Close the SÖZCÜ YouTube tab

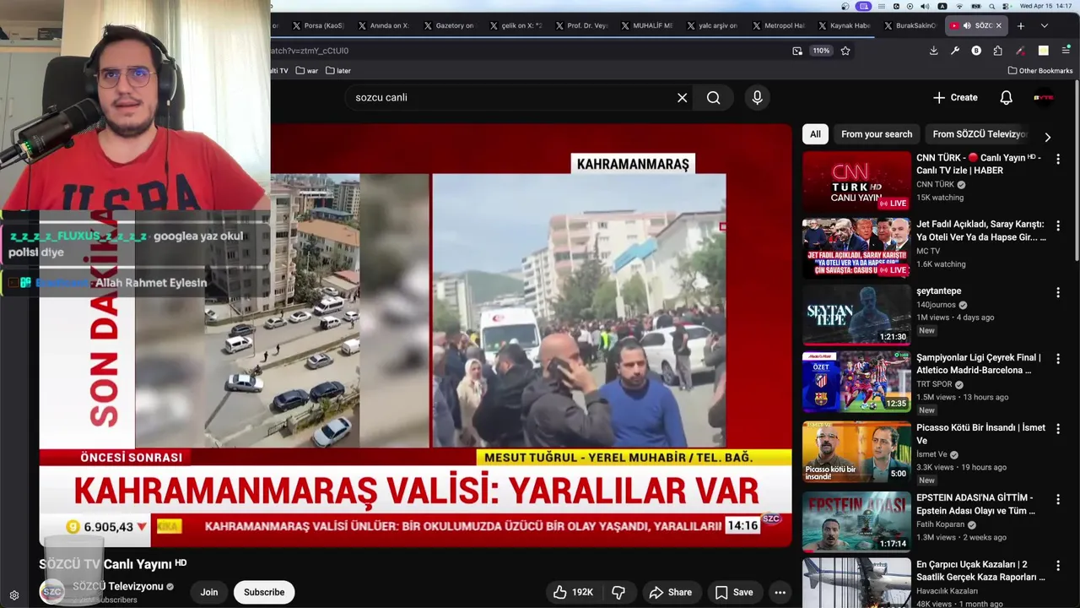999,26
